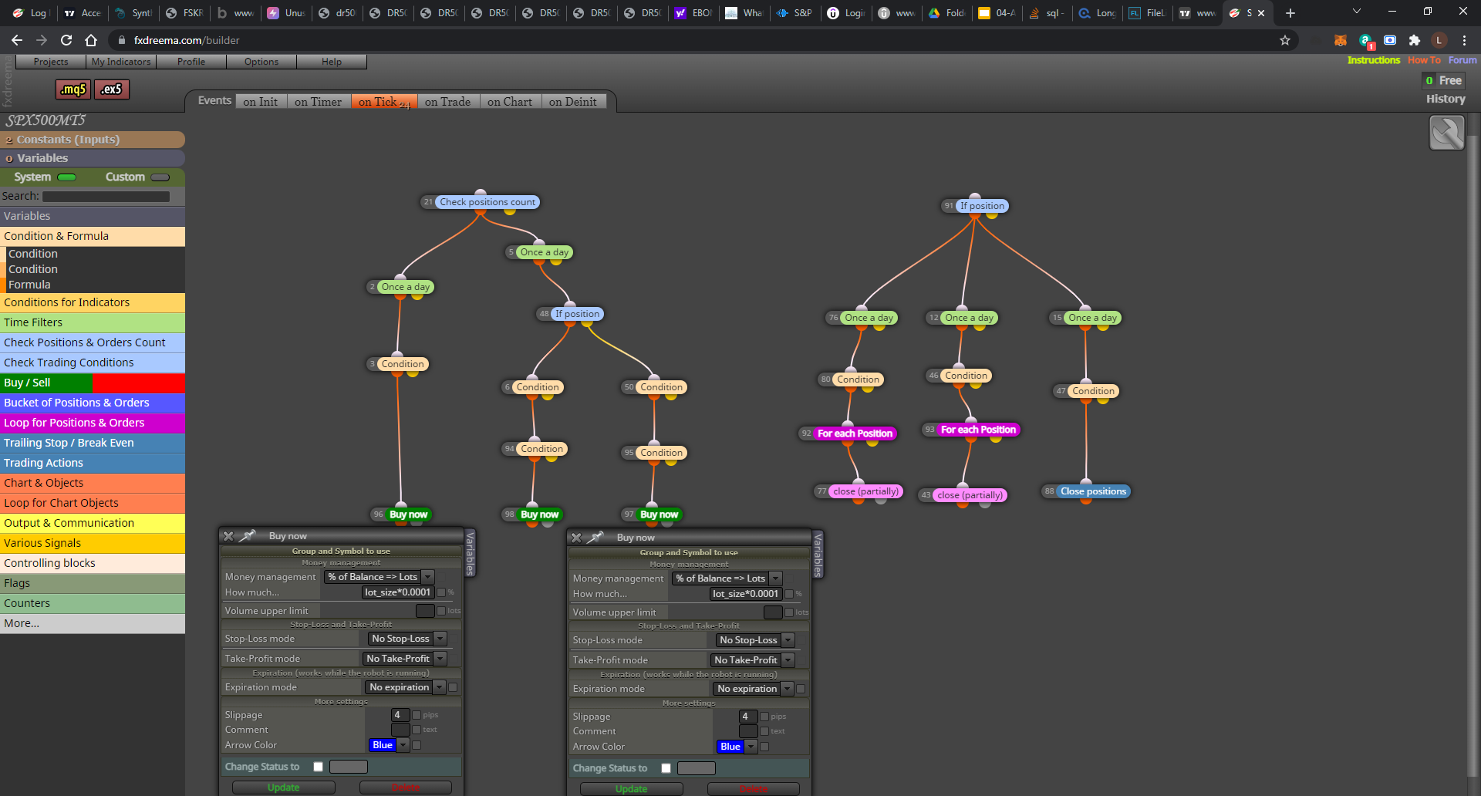Open Take-Profit mode dropdown in right panel
Image resolution: width=1481 pixels, height=796 pixels.
[x=752, y=660]
